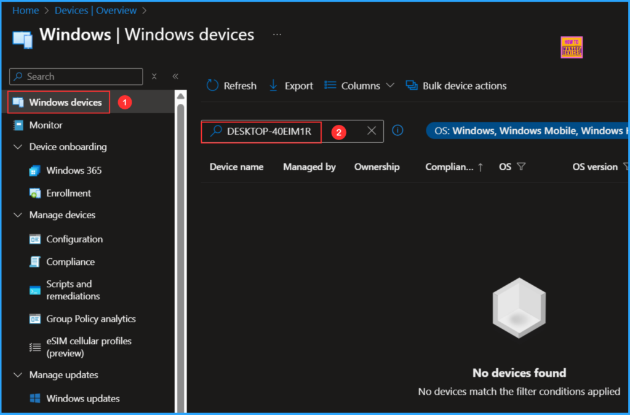The height and width of the screenshot is (415, 630).
Task: Open Windows 365 menu item
Action: 74,170
